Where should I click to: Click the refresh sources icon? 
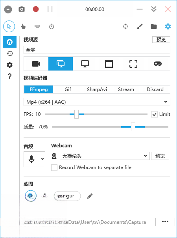click(125, 26)
